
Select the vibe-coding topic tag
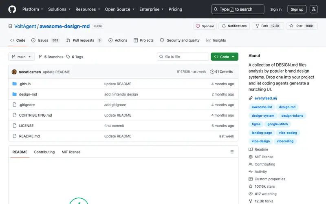[288, 133]
